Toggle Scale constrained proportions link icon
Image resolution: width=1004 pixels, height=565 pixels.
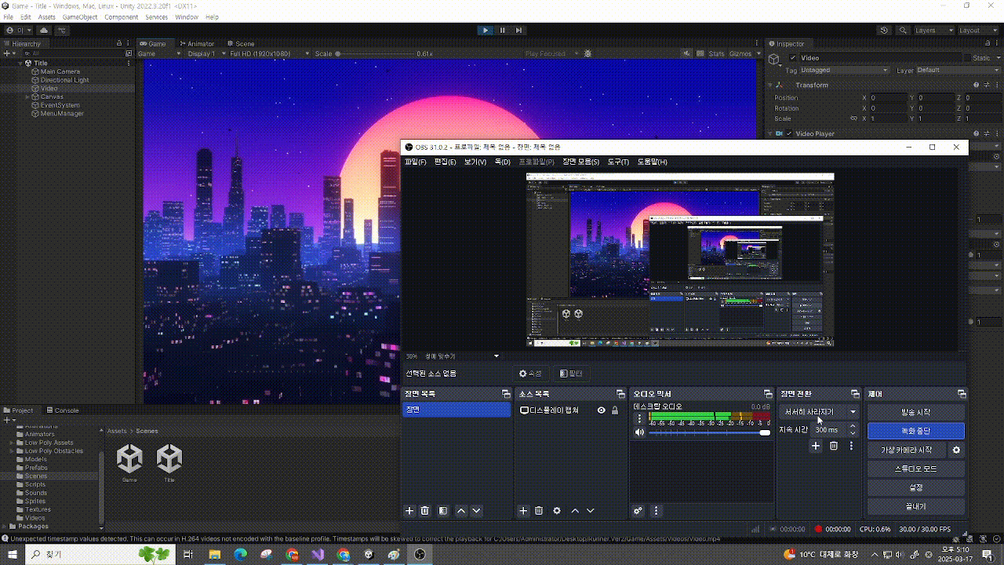853,118
